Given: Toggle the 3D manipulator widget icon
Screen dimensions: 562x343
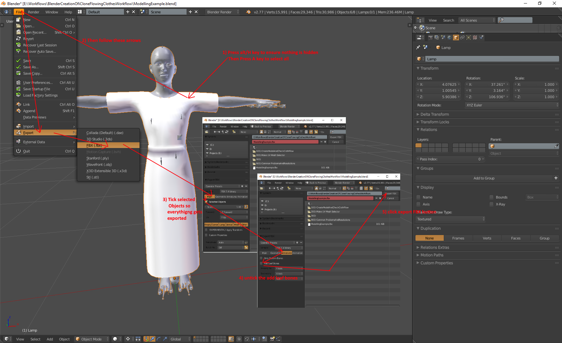Looking at the screenshot, I should (x=146, y=339).
